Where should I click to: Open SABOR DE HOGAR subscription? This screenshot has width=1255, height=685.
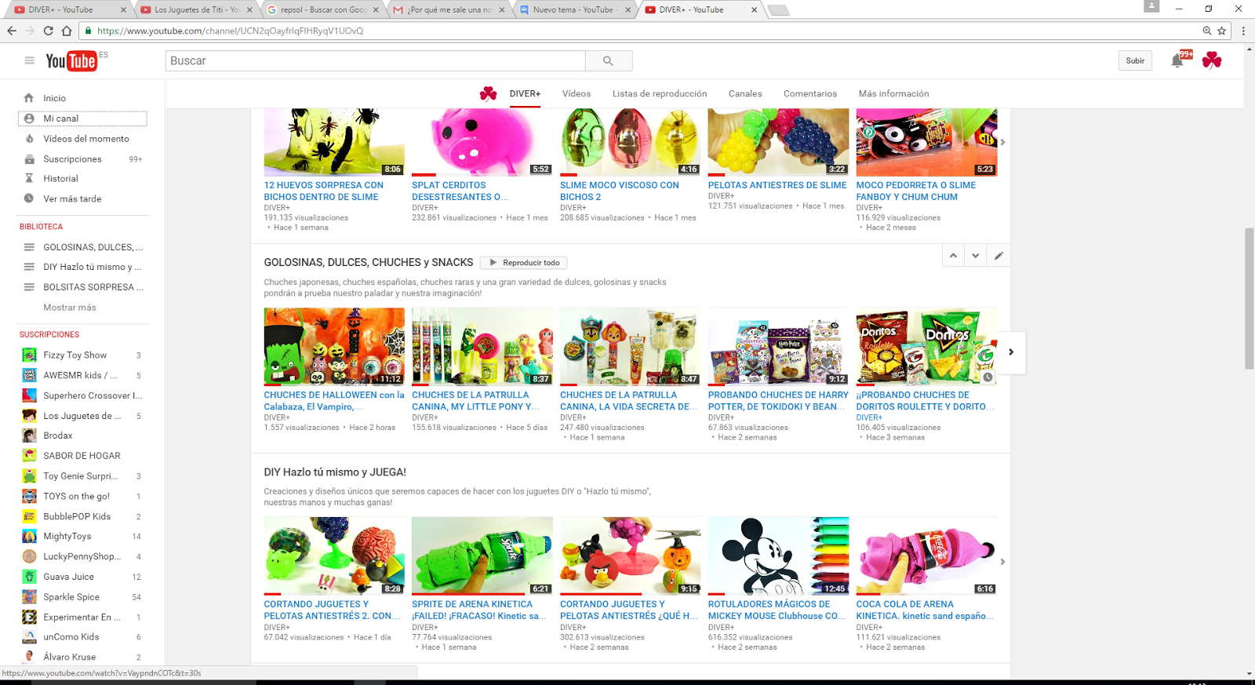(82, 456)
